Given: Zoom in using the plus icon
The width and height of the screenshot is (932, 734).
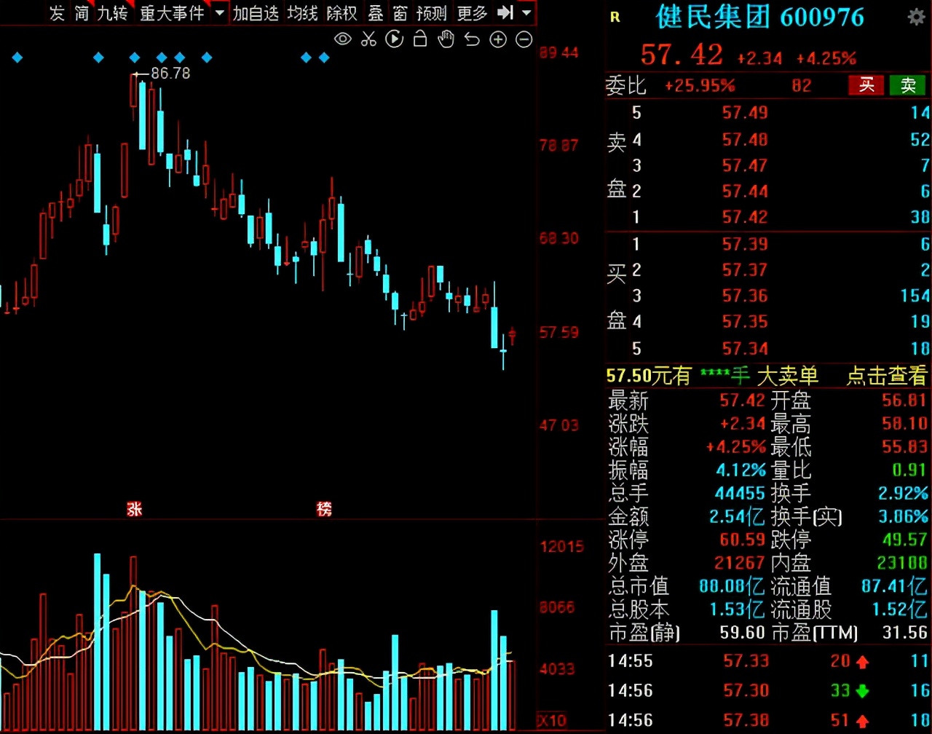Looking at the screenshot, I should 498,39.
